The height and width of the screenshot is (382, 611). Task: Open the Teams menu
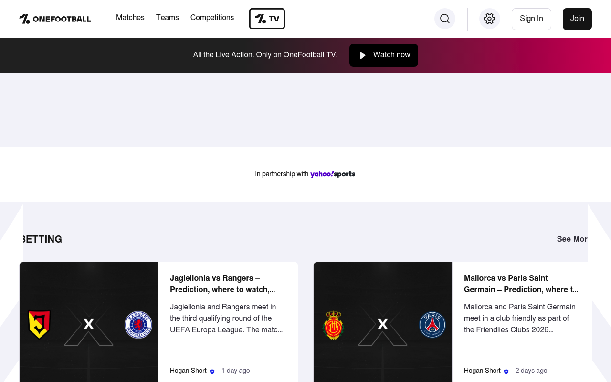(168, 18)
